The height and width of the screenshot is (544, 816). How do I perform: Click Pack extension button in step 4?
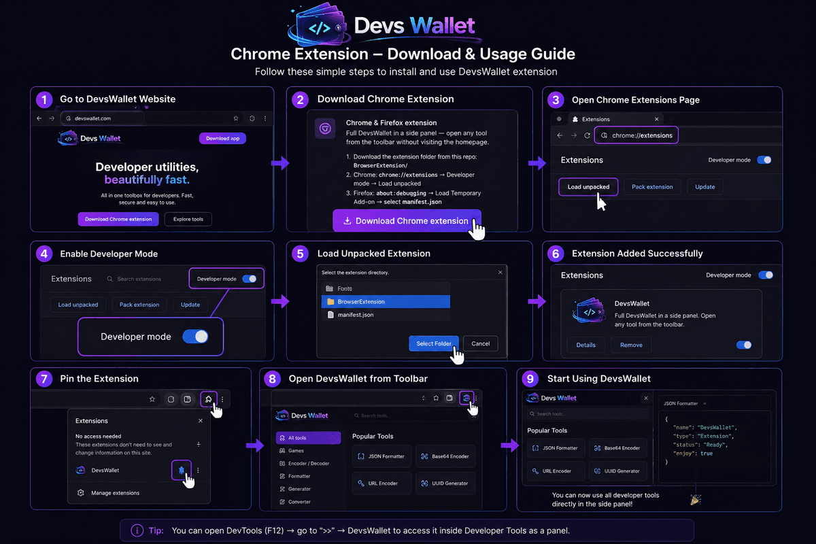pyautogui.click(x=139, y=305)
